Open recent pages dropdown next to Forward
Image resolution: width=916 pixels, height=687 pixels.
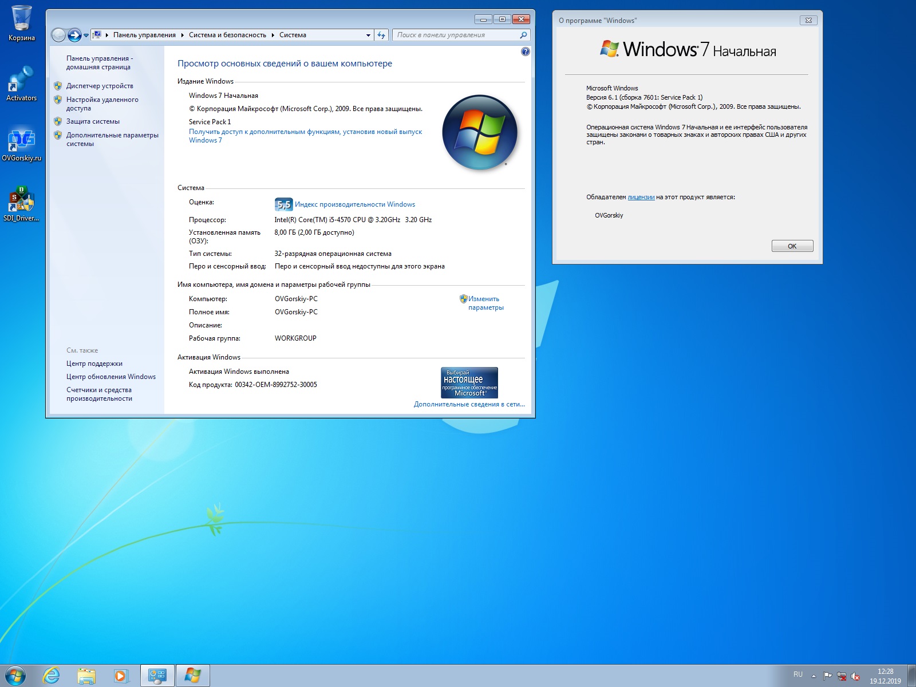[x=86, y=35]
